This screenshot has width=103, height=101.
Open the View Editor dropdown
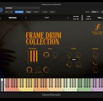[x=95, y=12]
